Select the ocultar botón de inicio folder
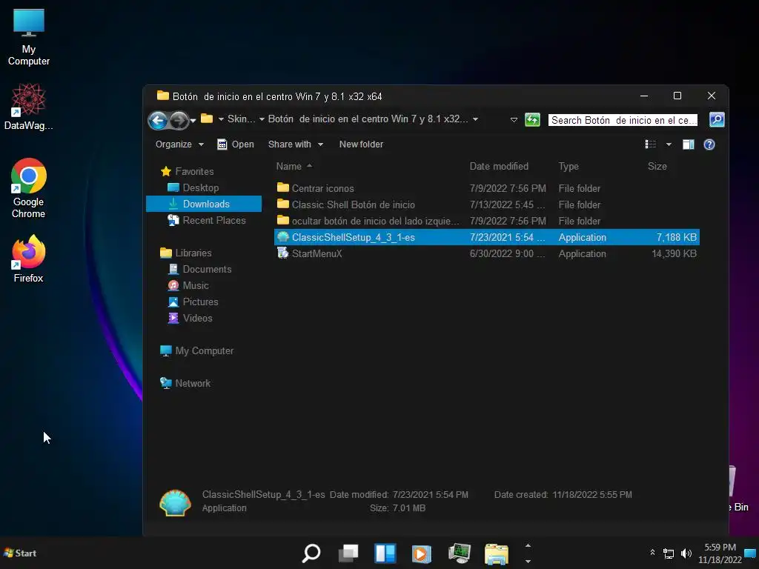Viewport: 759px width, 569px height. (x=487, y=221)
